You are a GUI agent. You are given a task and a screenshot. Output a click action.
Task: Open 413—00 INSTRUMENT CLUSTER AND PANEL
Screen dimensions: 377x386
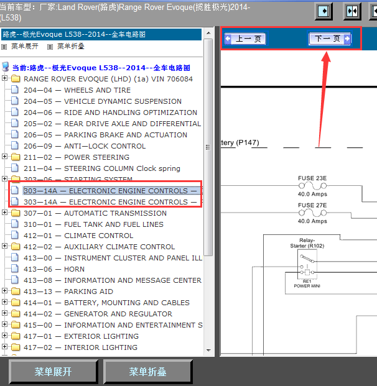[x=113, y=258]
